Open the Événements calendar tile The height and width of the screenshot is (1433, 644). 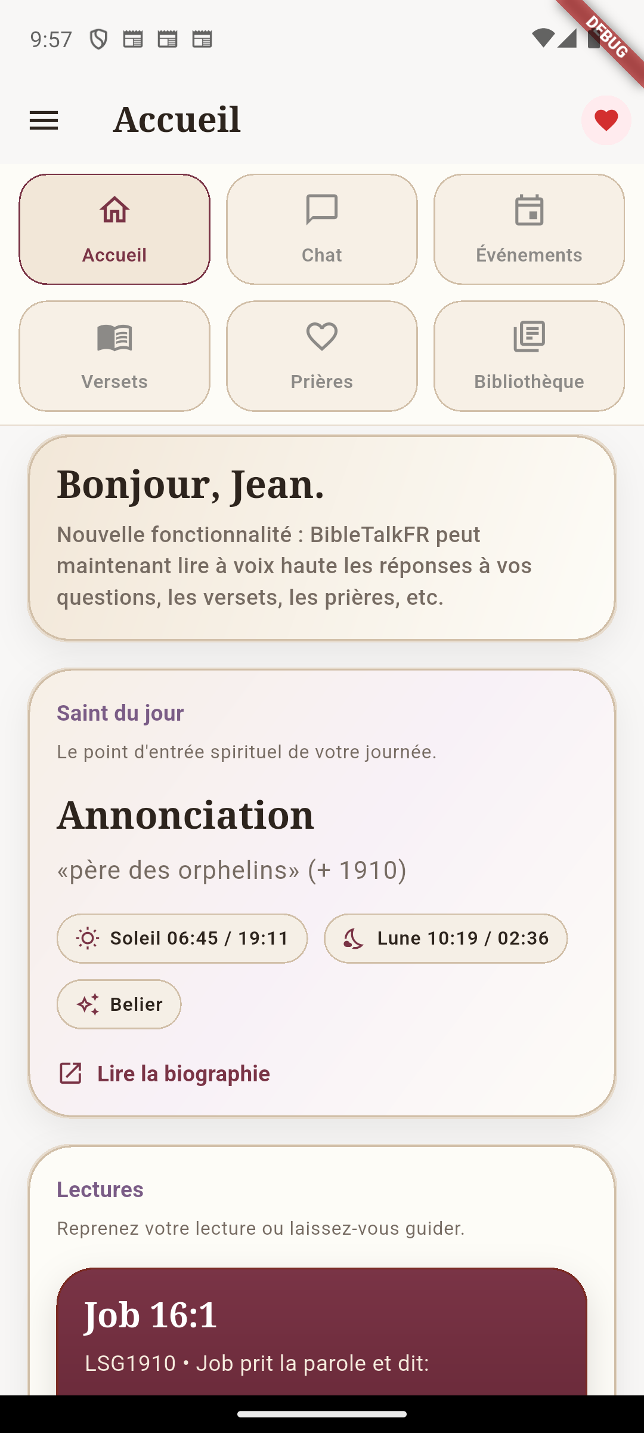[x=529, y=229]
